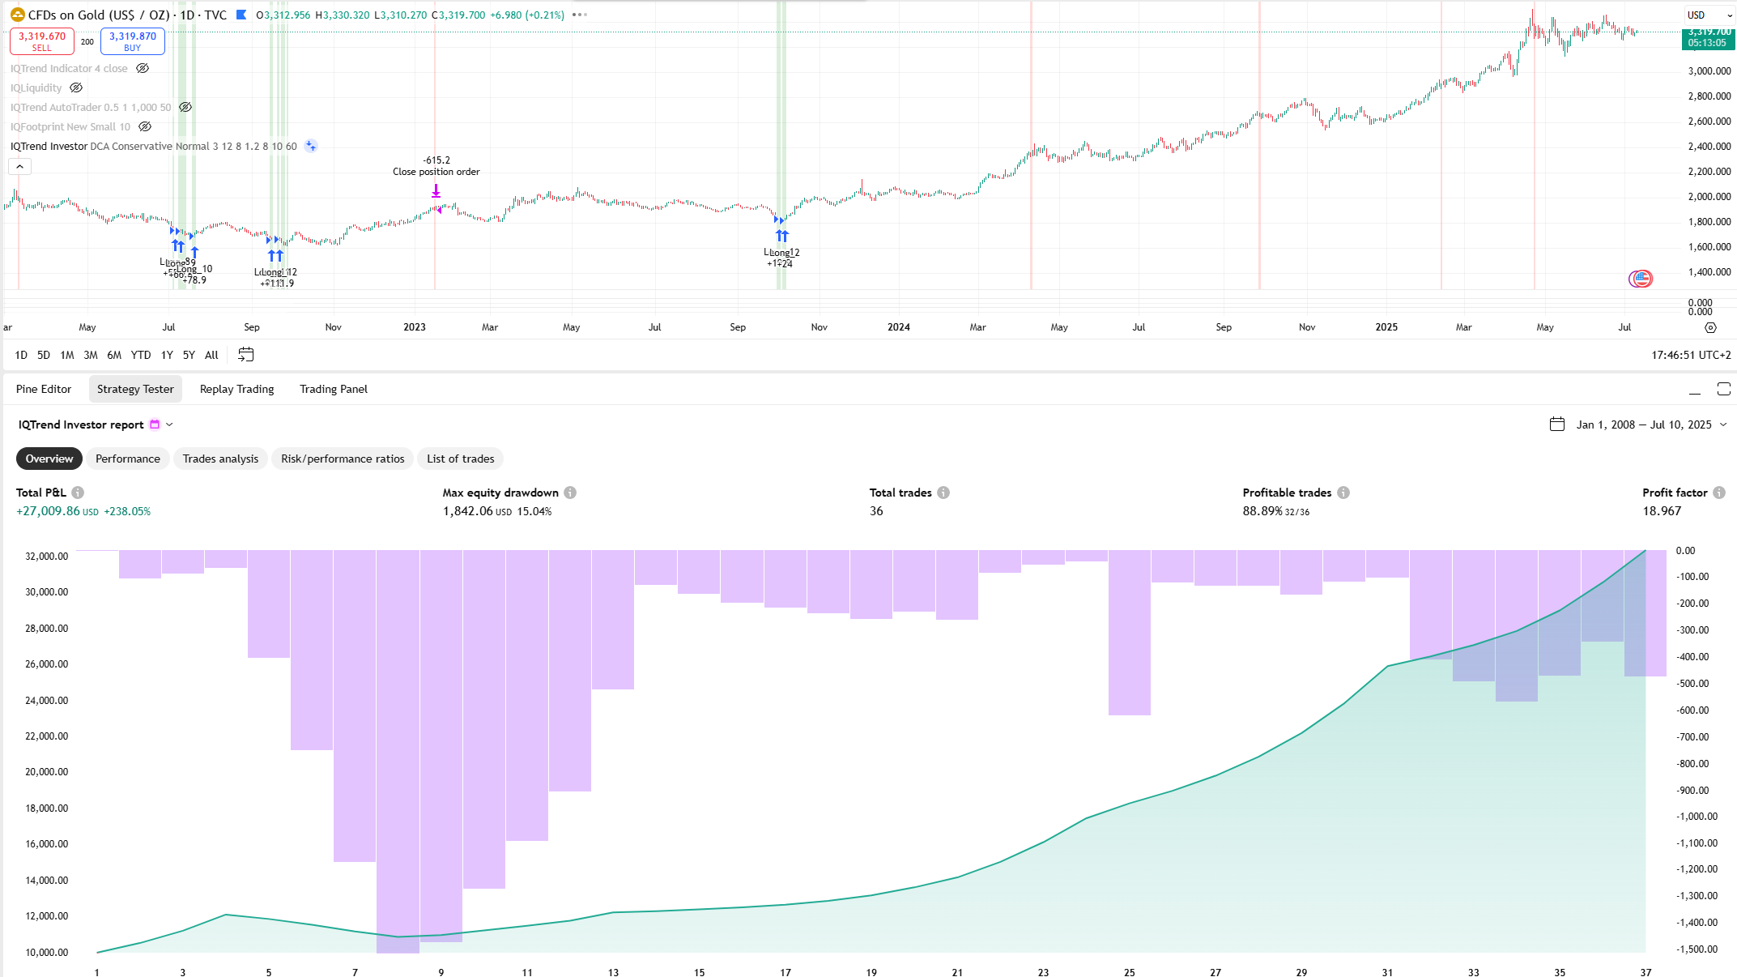Image resolution: width=1737 pixels, height=977 pixels.
Task: Open the Performance report section
Action: coord(128,459)
